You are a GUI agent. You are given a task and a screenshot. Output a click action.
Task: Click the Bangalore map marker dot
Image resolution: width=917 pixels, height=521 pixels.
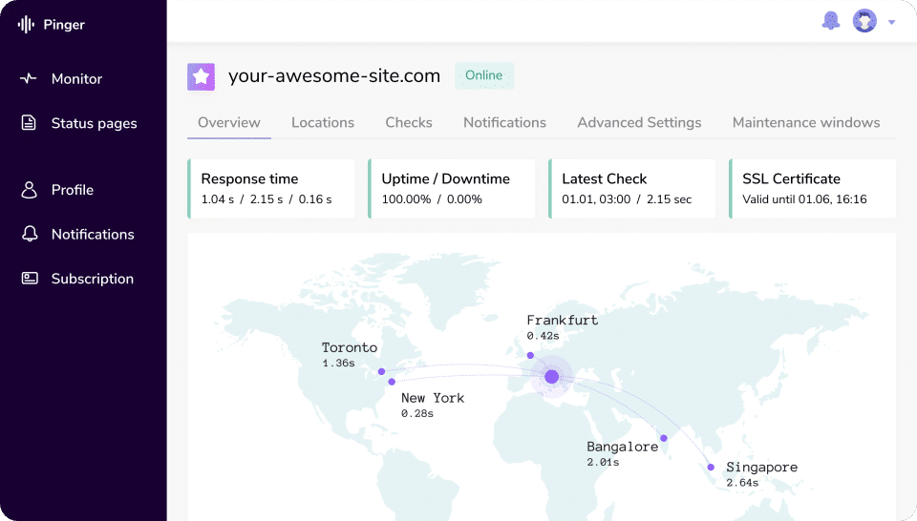point(664,438)
